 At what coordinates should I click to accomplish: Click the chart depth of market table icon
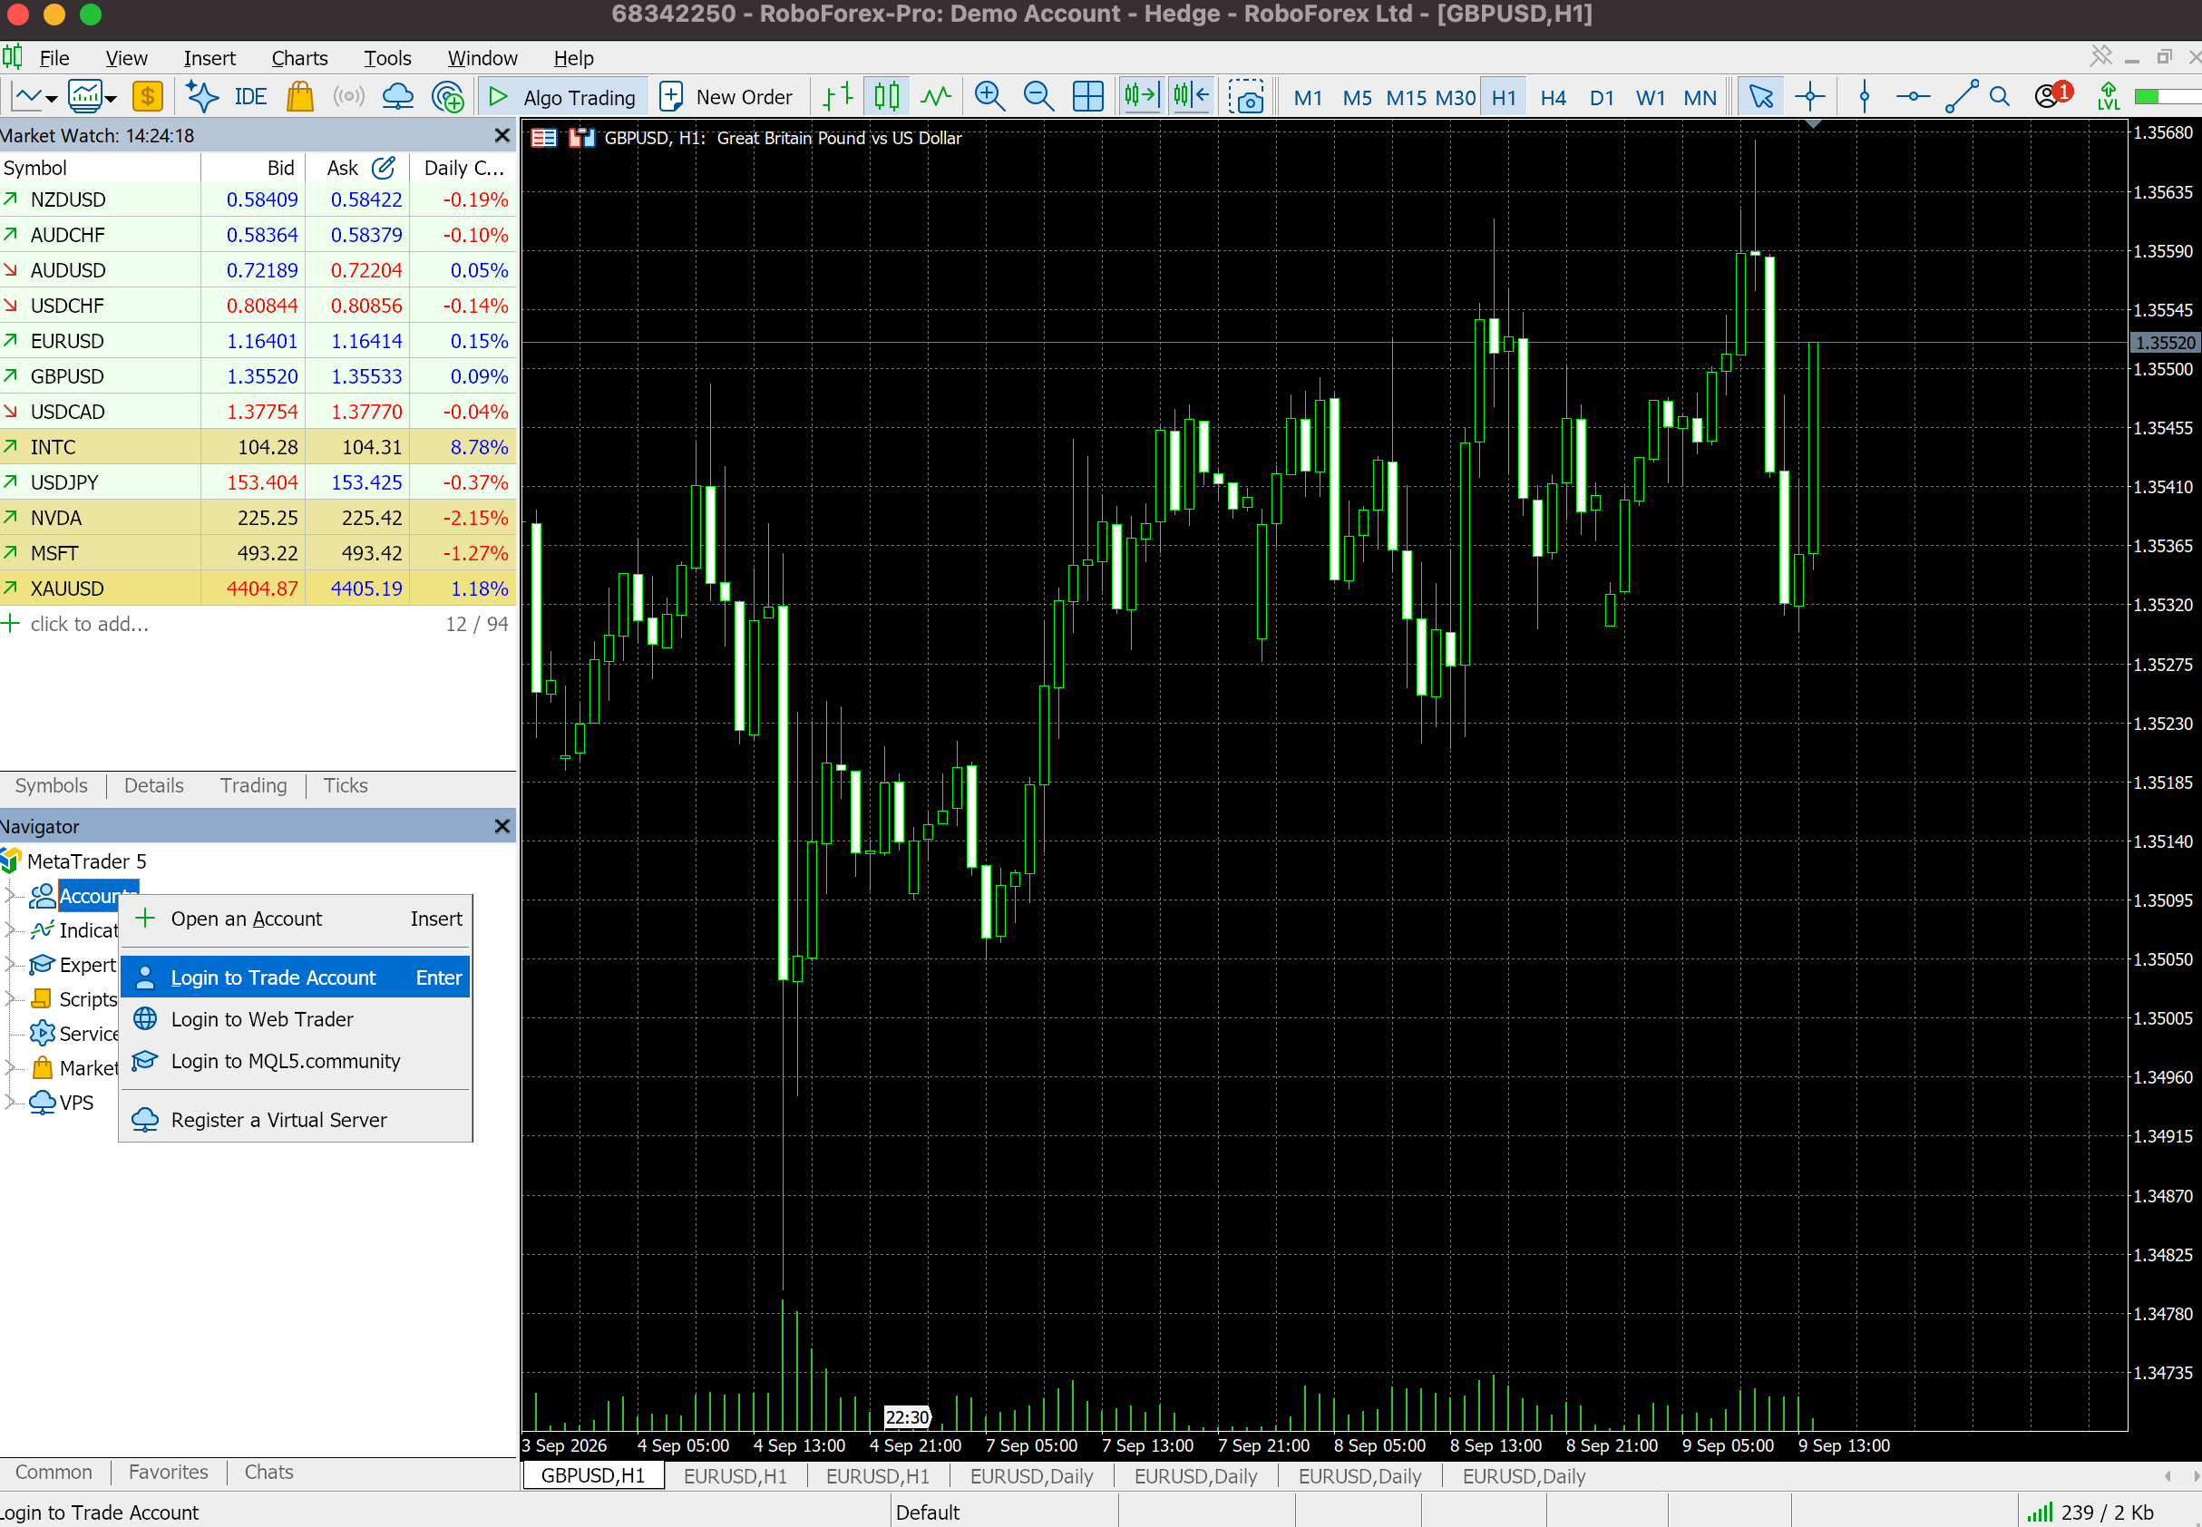[x=543, y=138]
